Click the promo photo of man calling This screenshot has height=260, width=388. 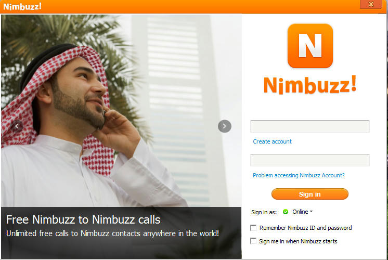point(121,110)
